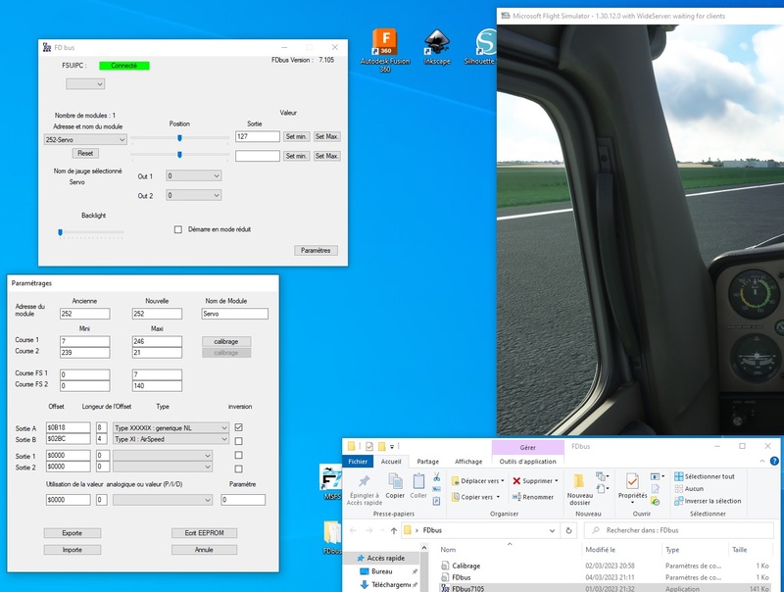Image resolution: width=784 pixels, height=592 pixels.
Task: Open the Fichier menu in Explorer
Action: coord(359,462)
